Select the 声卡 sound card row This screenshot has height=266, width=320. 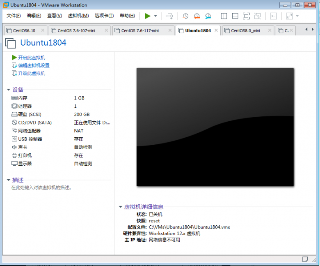pos(61,147)
